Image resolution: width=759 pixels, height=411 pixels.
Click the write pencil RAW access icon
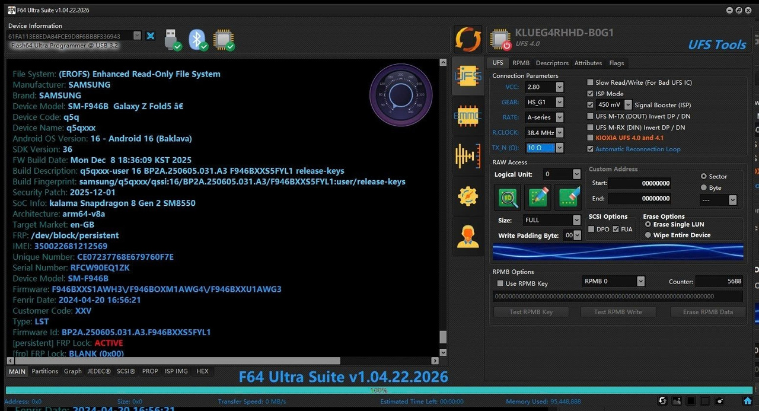538,197
